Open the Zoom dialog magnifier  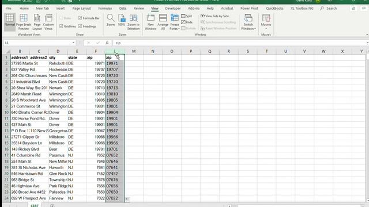tap(110, 20)
